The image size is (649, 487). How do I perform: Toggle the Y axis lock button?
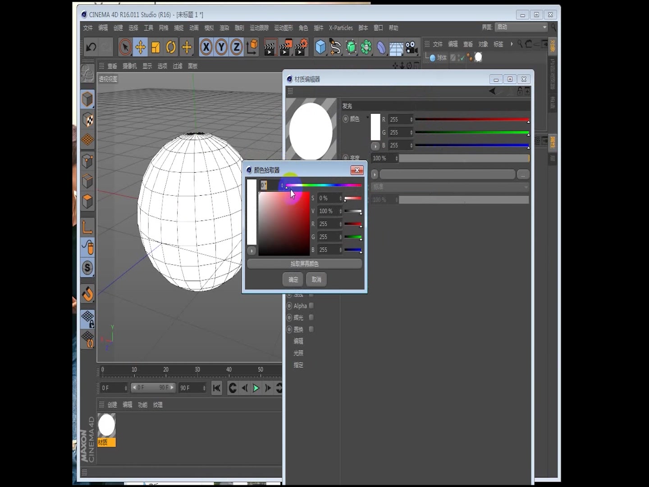tap(221, 47)
